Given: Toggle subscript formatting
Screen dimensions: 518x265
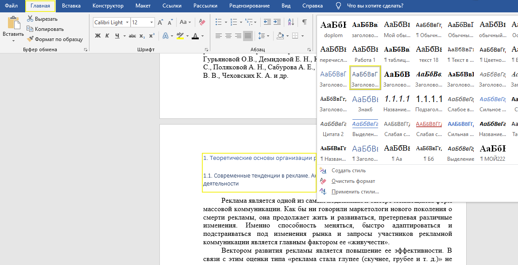Looking at the screenshot, I should 142,36.
